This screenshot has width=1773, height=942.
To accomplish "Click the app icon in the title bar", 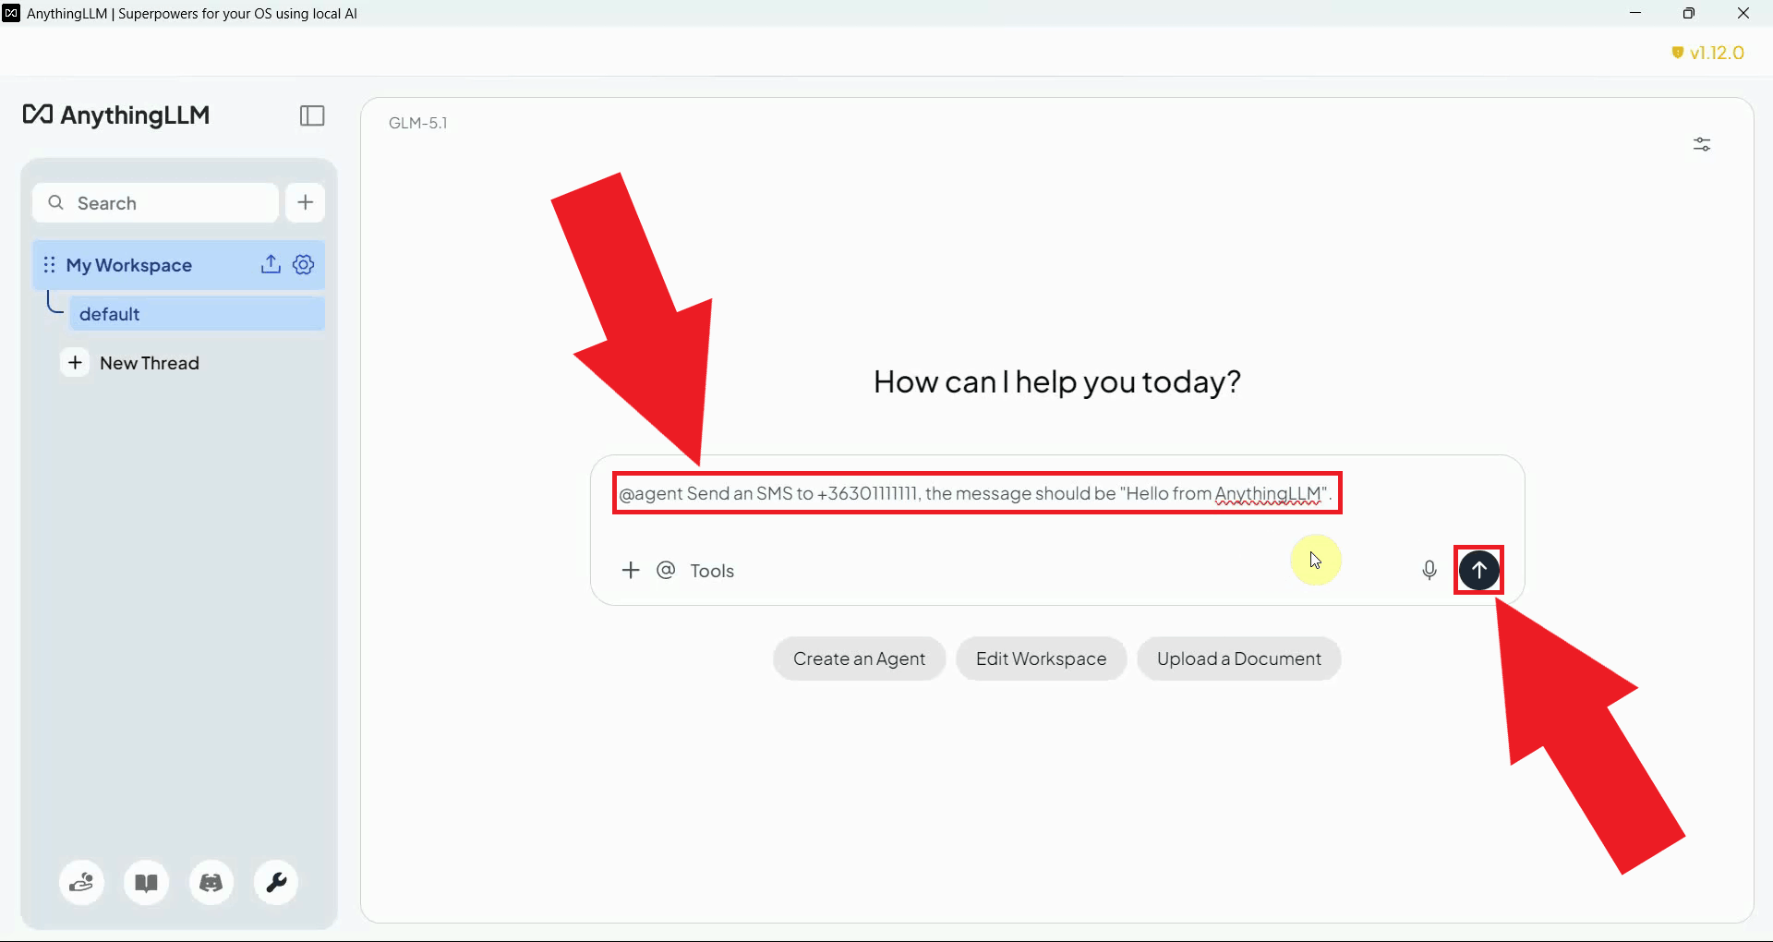I will pyautogui.click(x=11, y=13).
